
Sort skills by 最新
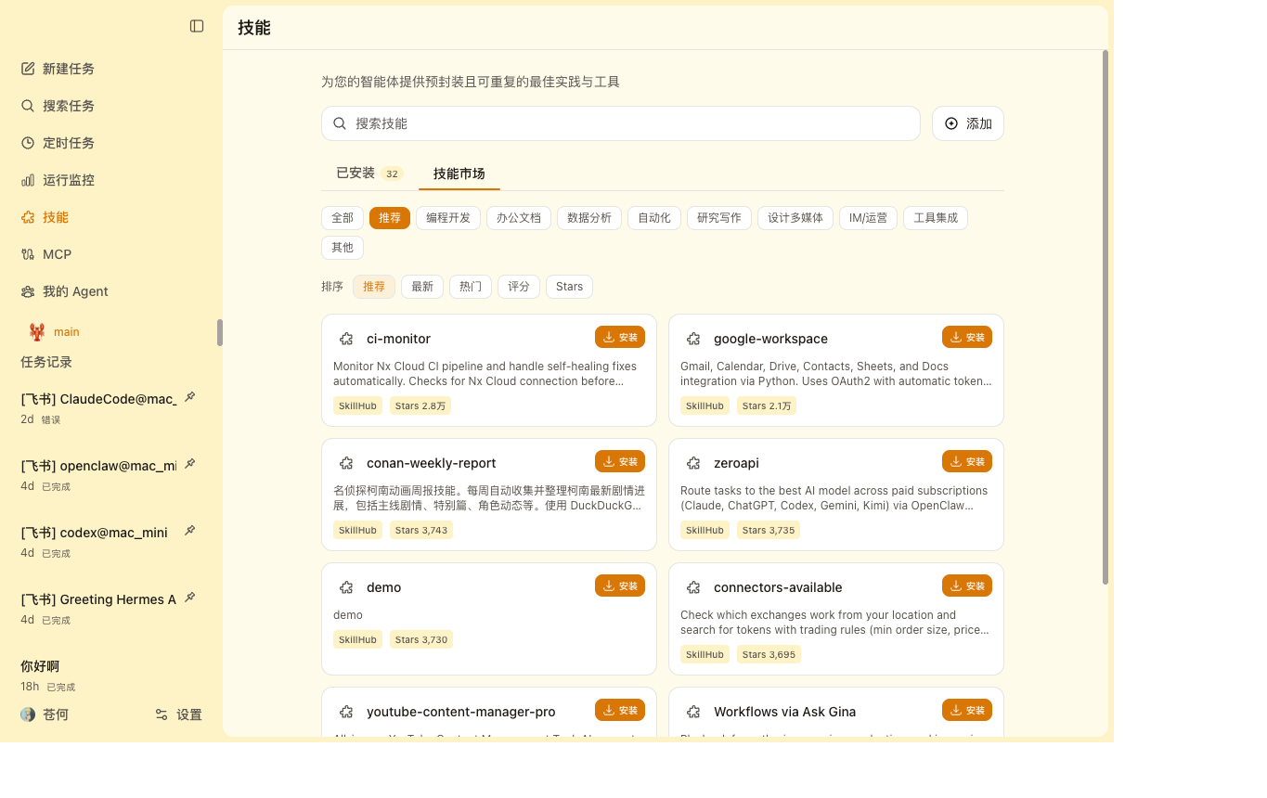pos(422,287)
